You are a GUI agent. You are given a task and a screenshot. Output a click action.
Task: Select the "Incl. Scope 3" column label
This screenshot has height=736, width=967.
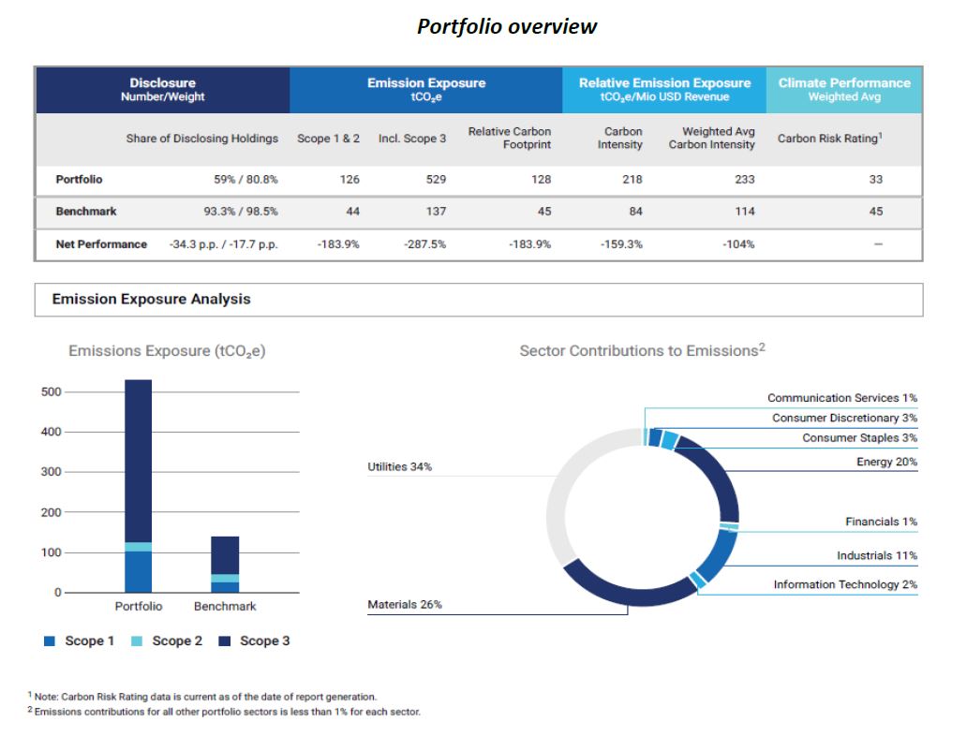click(412, 139)
